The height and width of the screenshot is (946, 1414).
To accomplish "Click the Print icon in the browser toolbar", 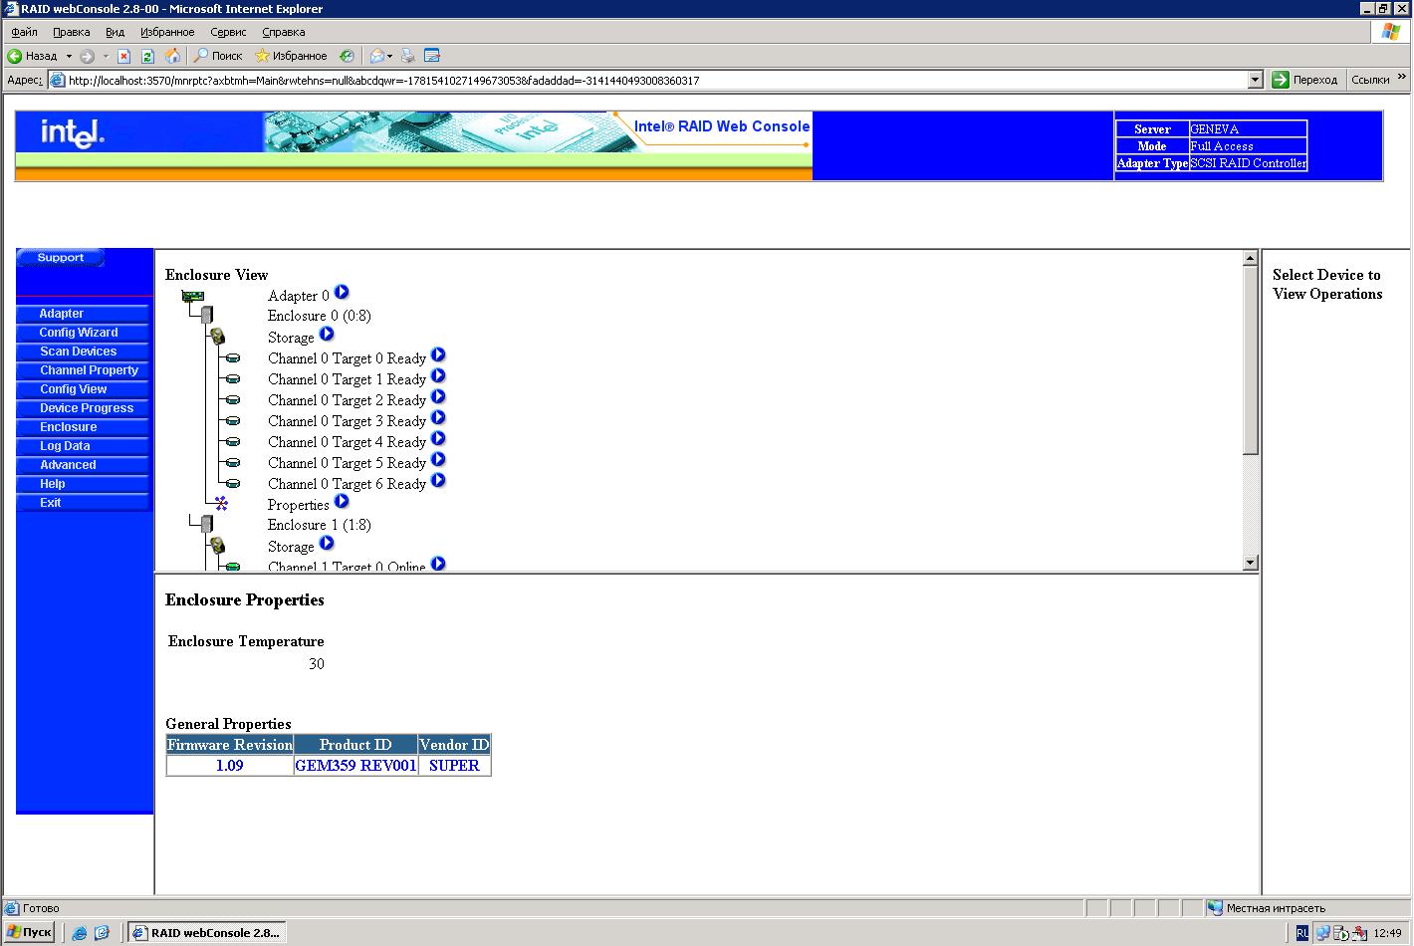I will point(408,56).
